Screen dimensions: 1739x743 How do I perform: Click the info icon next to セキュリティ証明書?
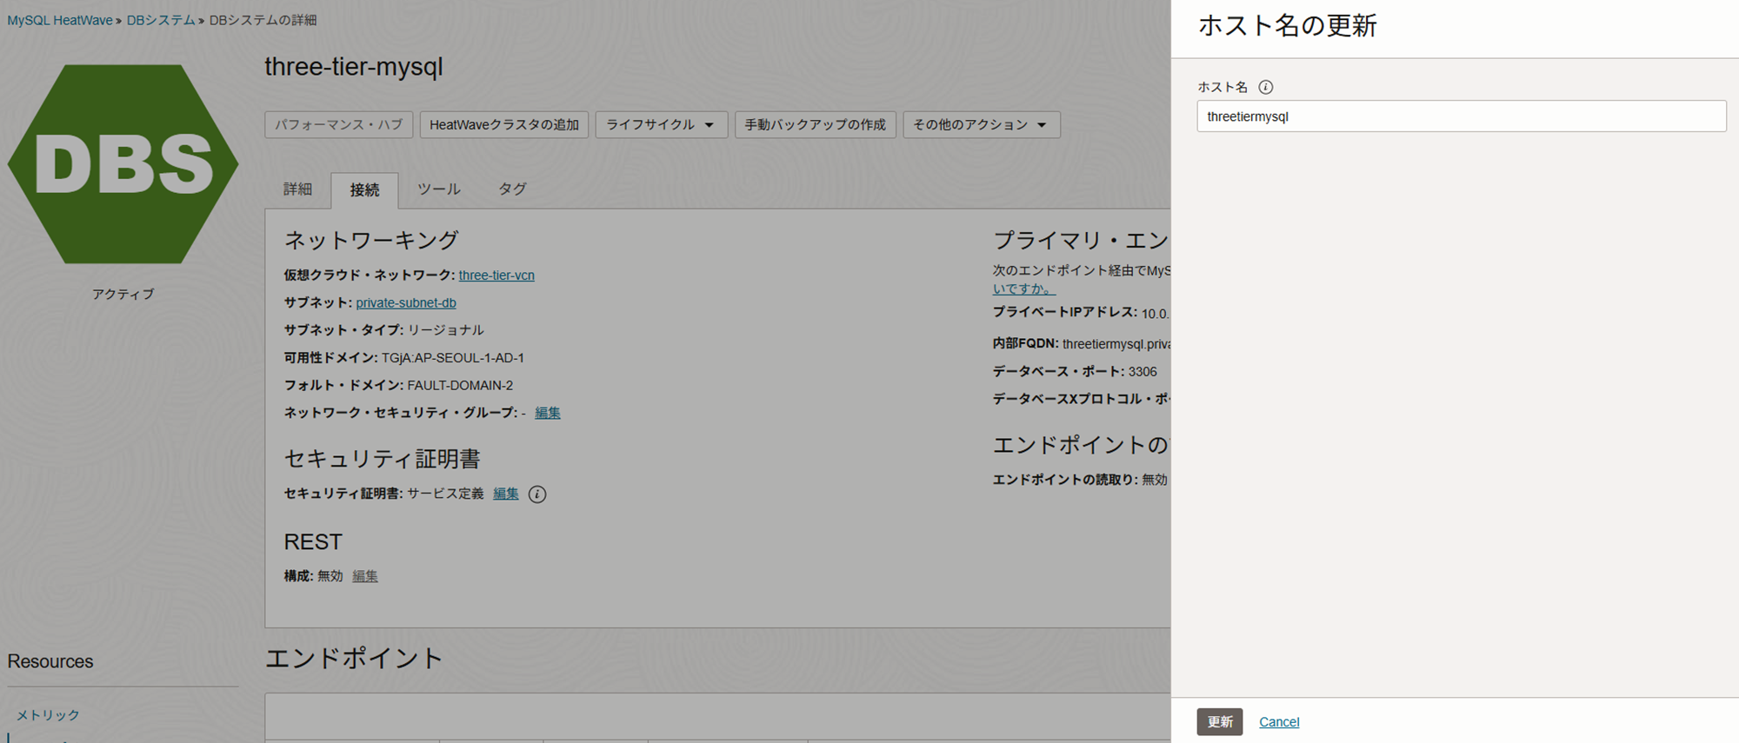537,494
